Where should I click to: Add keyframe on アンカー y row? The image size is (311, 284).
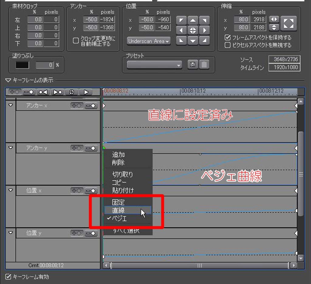[x=77, y=148]
